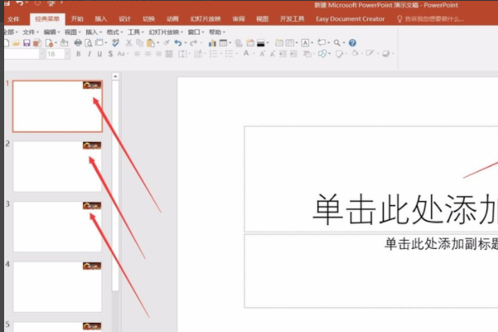Click the Cut scissors icon
Viewport: 498px width, 332px height.
(129, 43)
